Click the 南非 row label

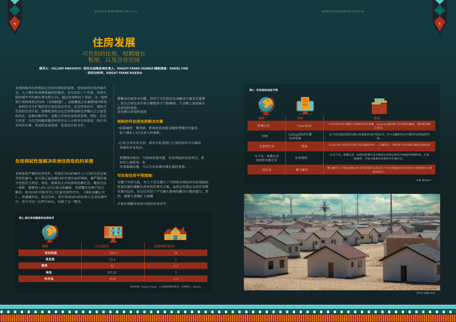pyautogui.click(x=45, y=266)
